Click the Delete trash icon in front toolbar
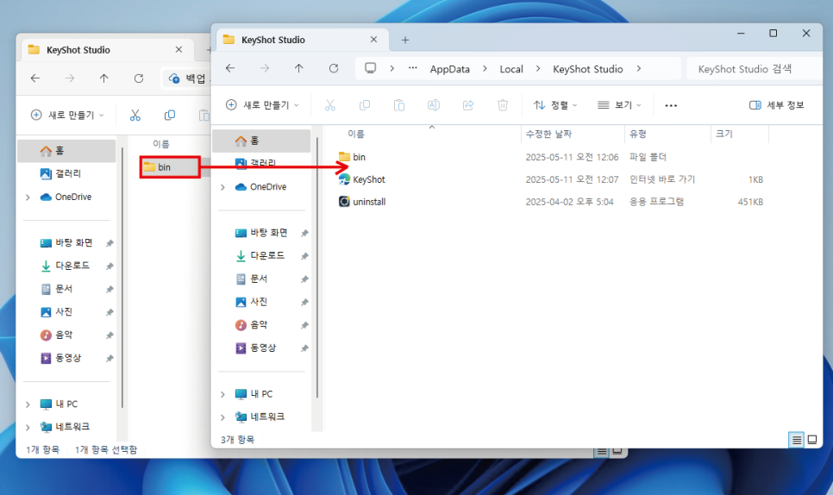This screenshot has width=833, height=495. (503, 105)
